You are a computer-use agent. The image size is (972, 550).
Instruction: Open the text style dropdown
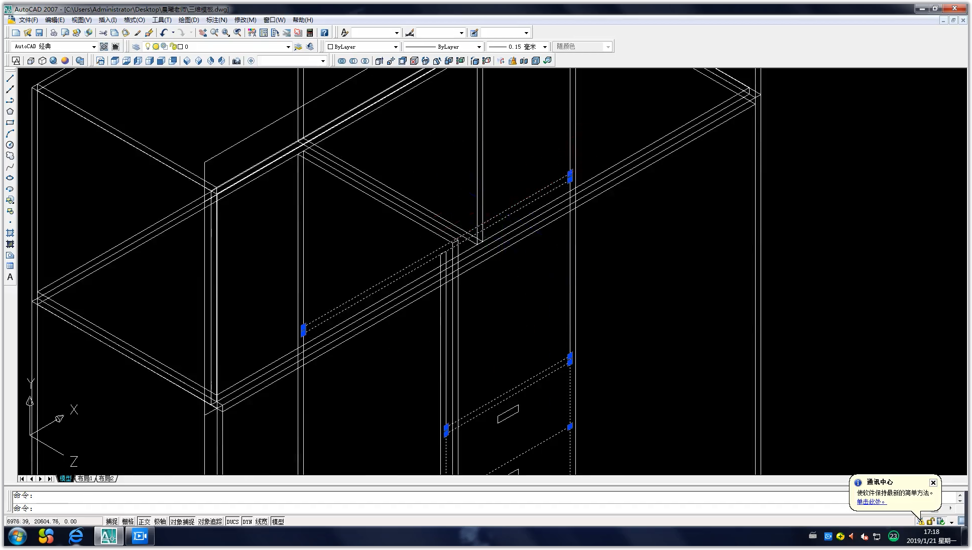(x=396, y=33)
